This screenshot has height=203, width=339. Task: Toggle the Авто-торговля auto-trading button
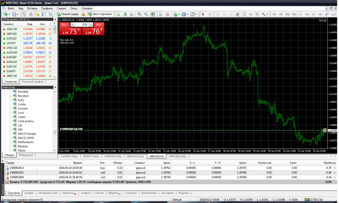point(99,14)
